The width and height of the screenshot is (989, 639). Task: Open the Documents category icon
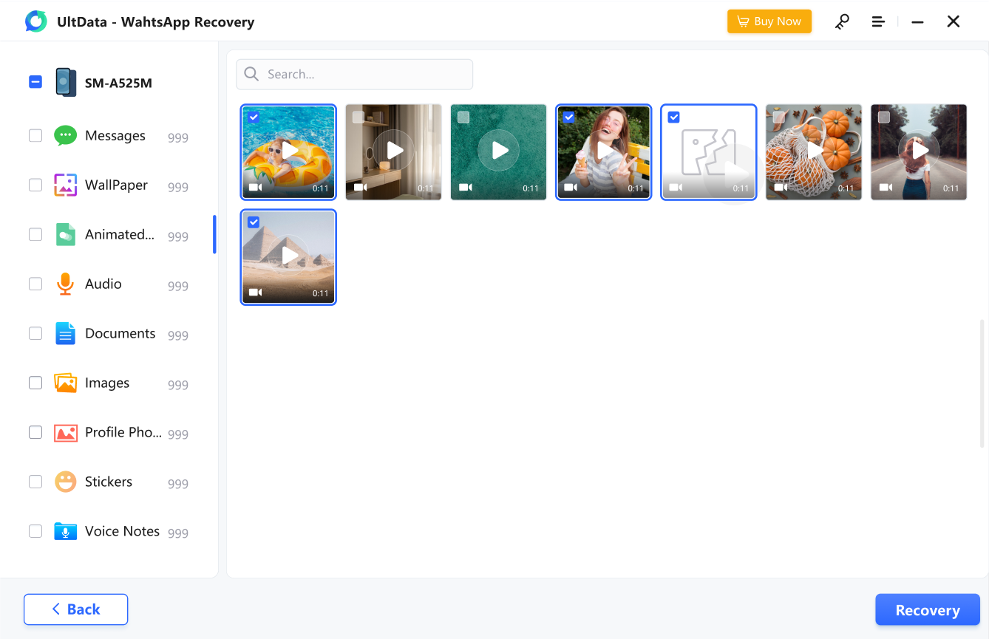(65, 333)
